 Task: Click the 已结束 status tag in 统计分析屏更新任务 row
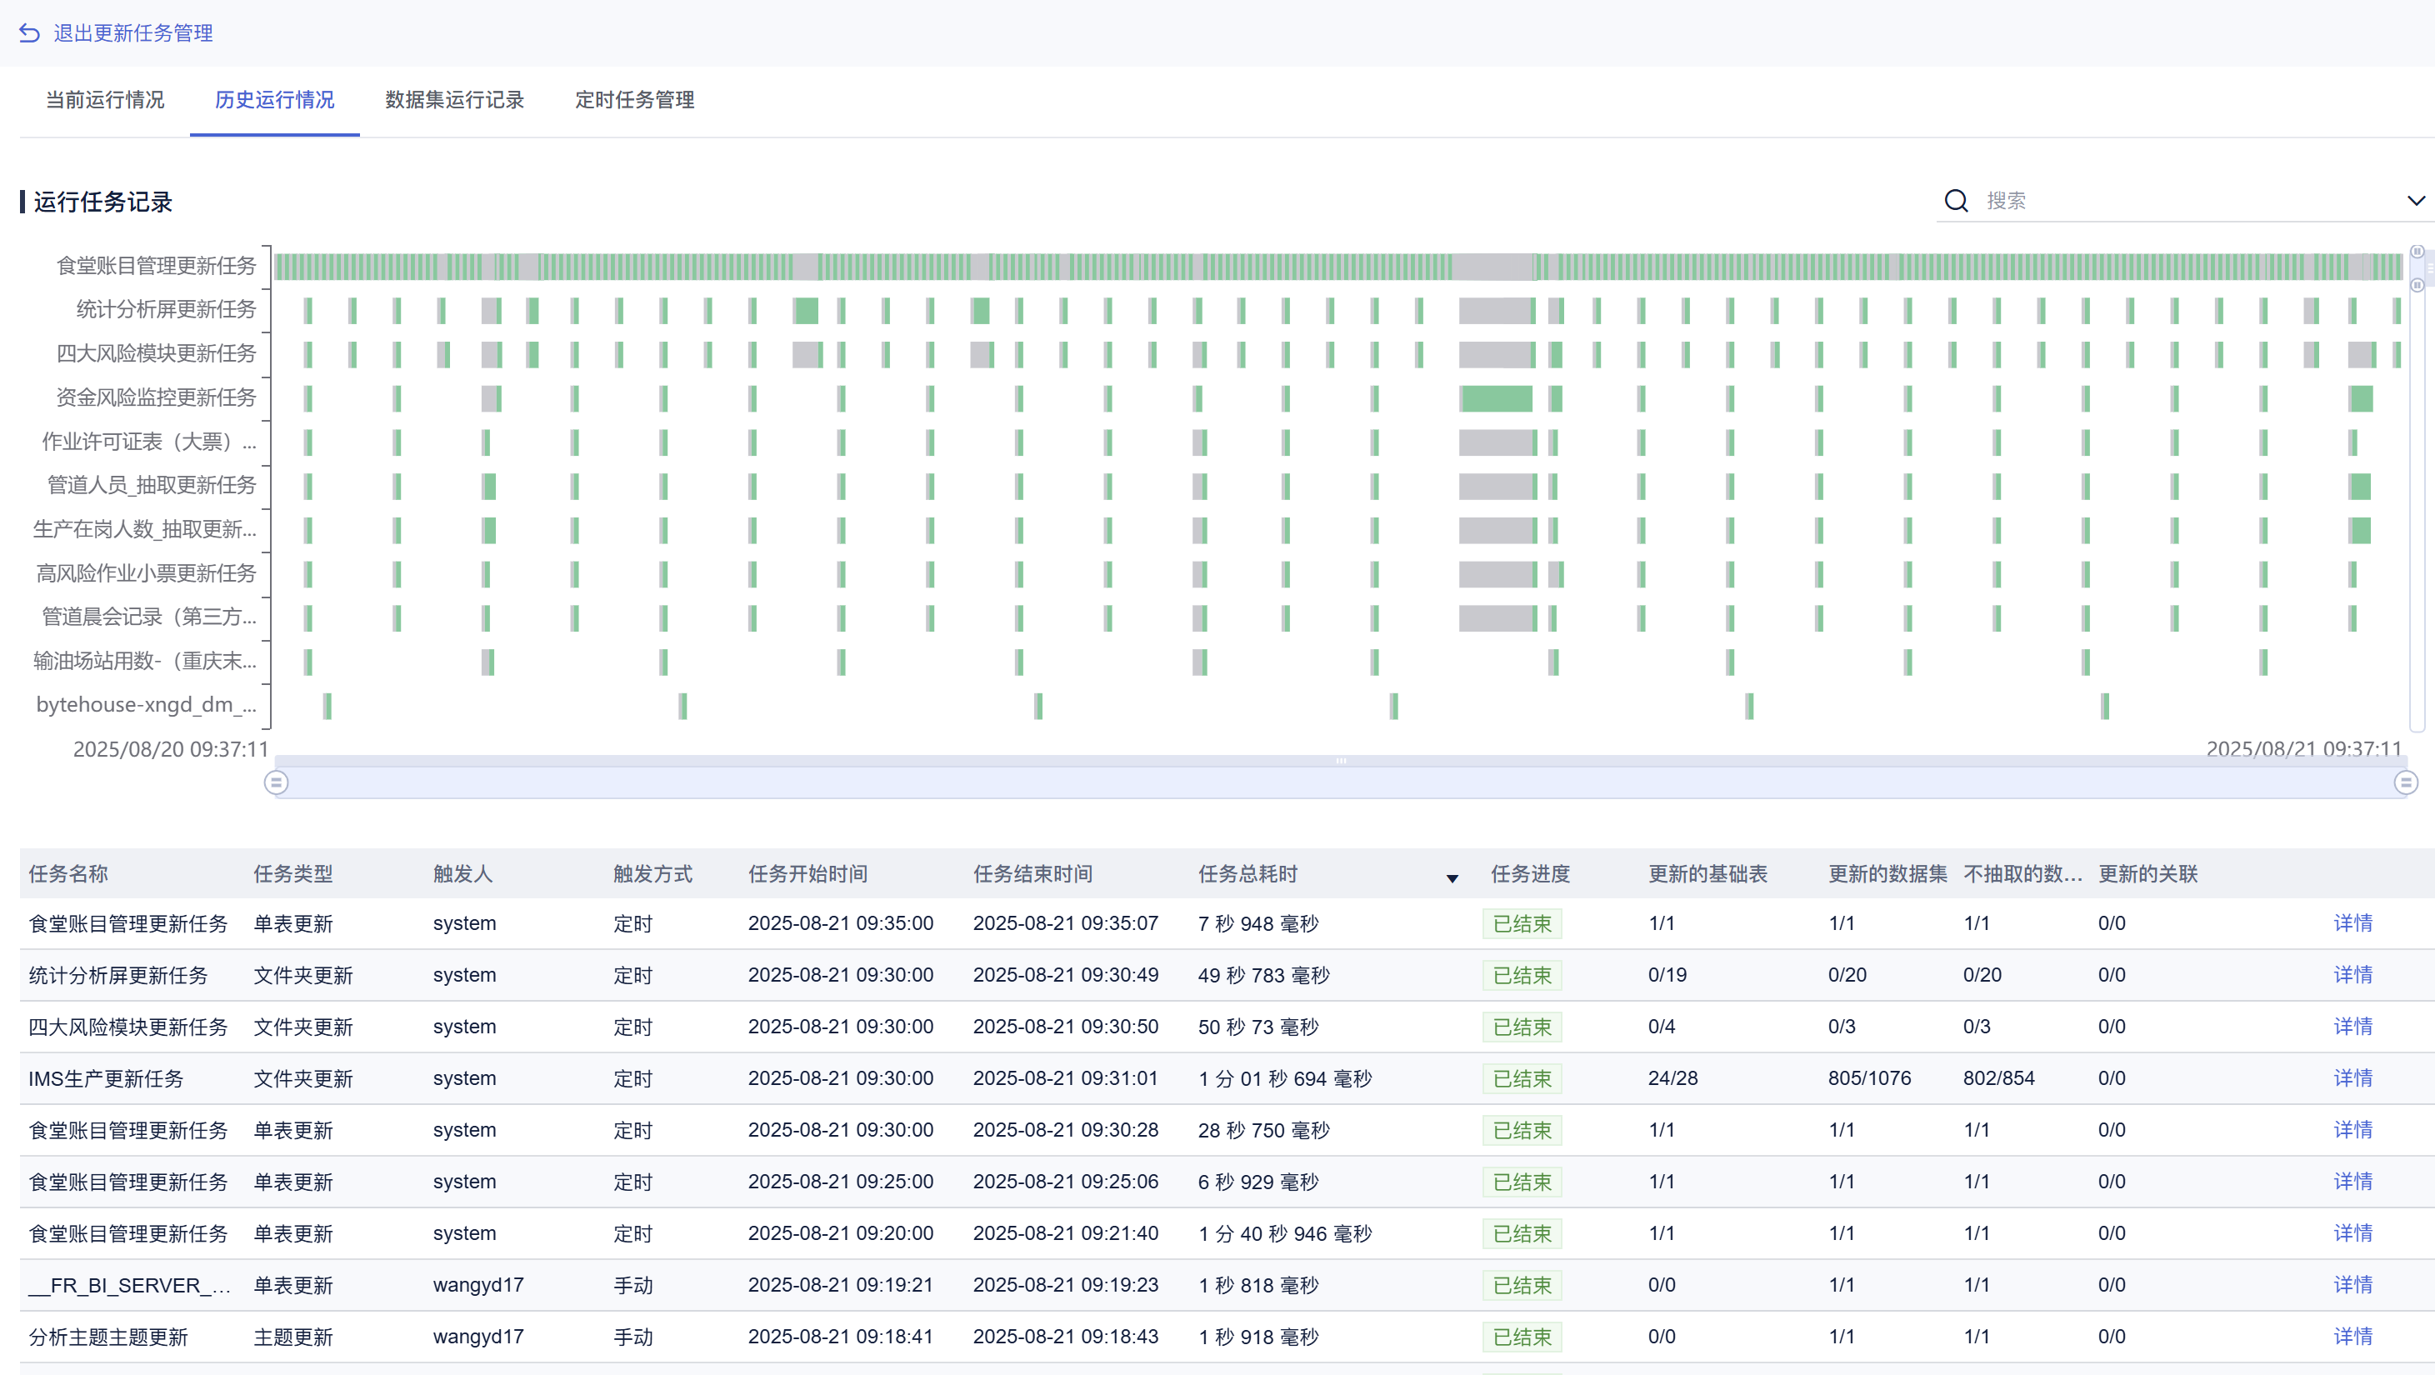point(1521,975)
